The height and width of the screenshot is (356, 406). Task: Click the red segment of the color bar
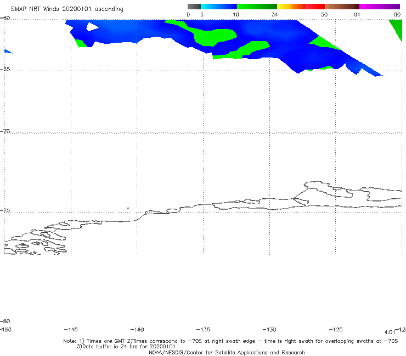[x=315, y=7]
